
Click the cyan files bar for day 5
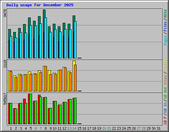31,42
